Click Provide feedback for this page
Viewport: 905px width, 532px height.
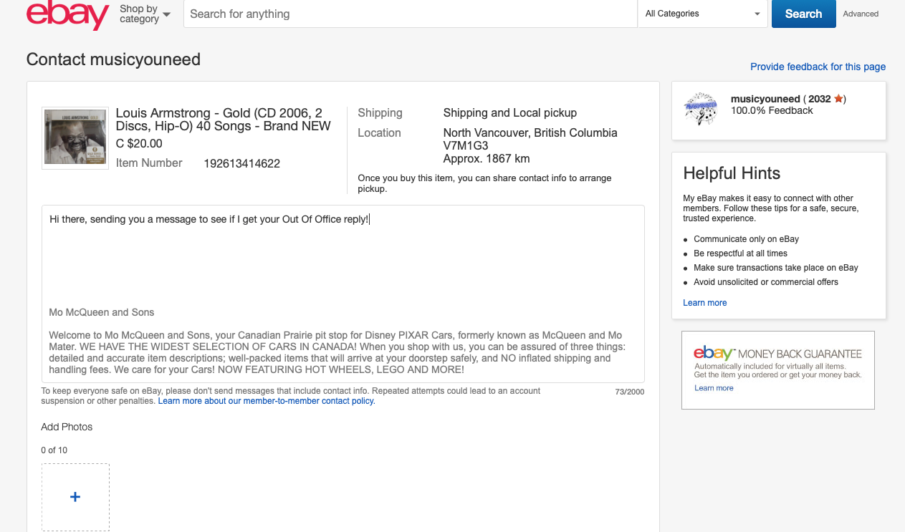pos(818,67)
